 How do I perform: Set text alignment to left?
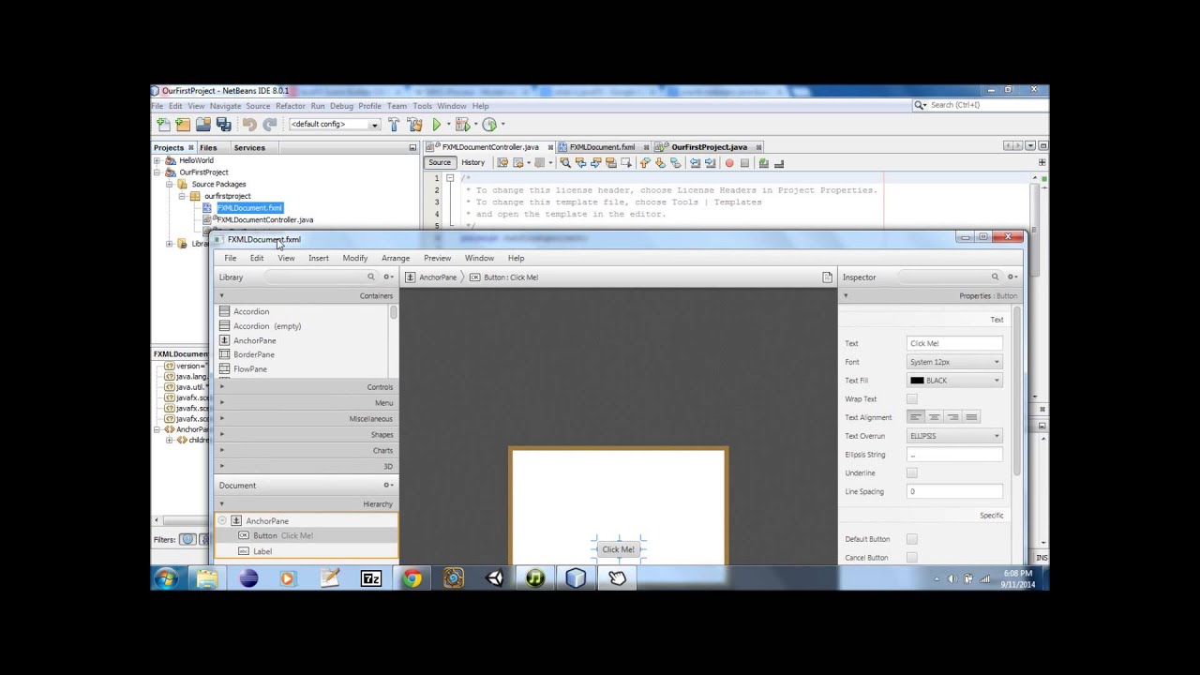916,417
